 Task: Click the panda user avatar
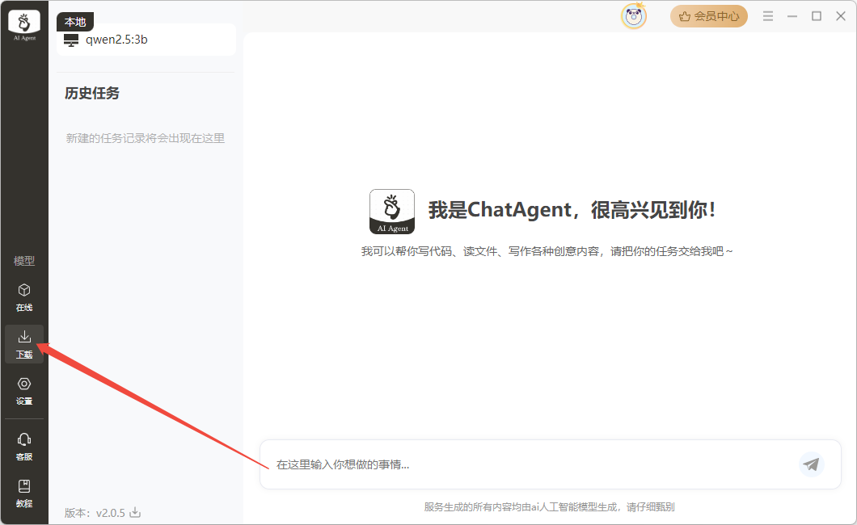(x=634, y=16)
